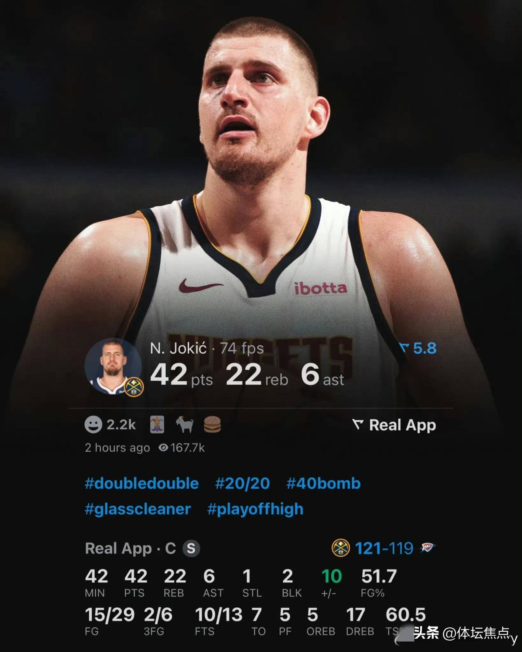Screen dimensions: 522x652
Task: Open the #20/20 hashtag
Action: (x=243, y=483)
